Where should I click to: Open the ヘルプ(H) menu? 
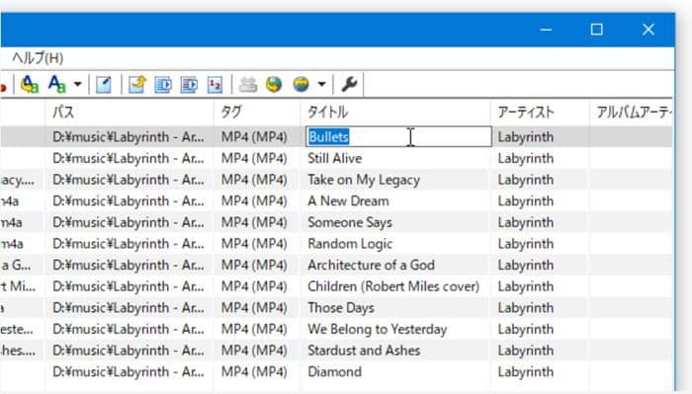click(38, 58)
